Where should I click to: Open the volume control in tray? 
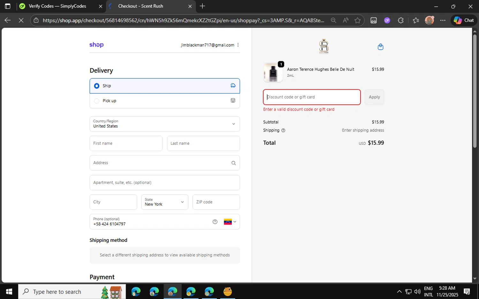point(417,292)
